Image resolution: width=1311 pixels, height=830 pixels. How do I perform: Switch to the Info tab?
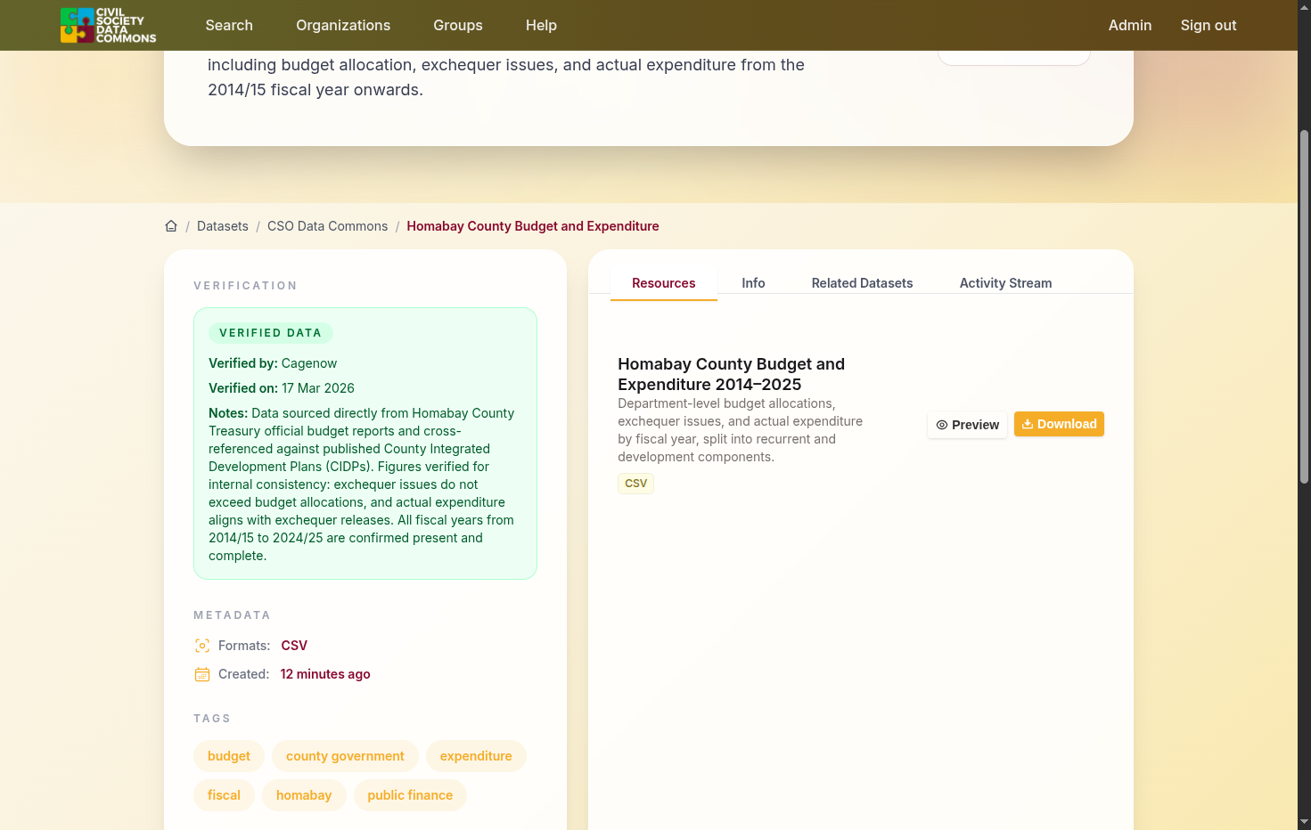click(753, 283)
